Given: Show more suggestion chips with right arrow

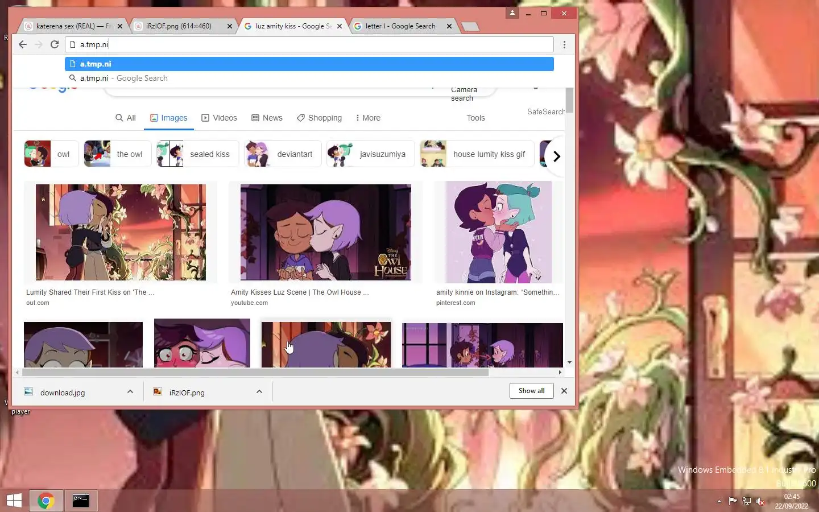Looking at the screenshot, I should click(556, 156).
